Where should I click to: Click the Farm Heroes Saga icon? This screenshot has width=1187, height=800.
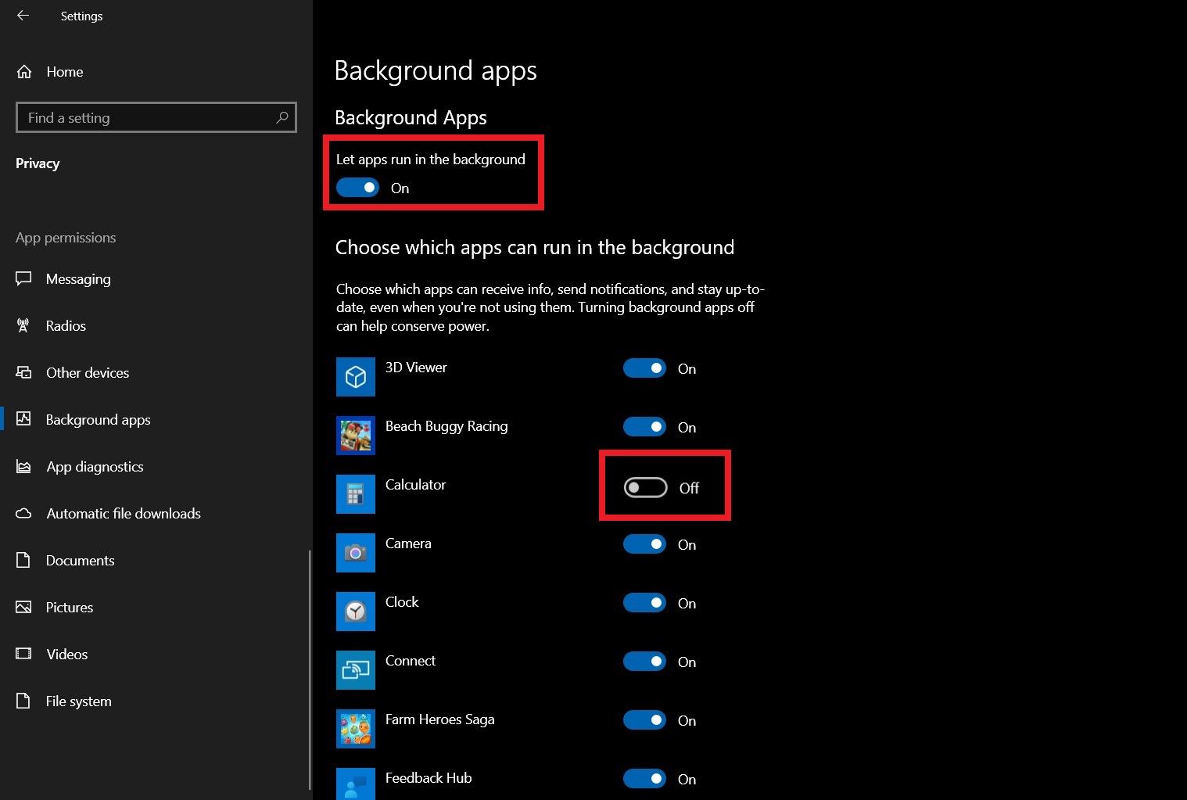355,729
